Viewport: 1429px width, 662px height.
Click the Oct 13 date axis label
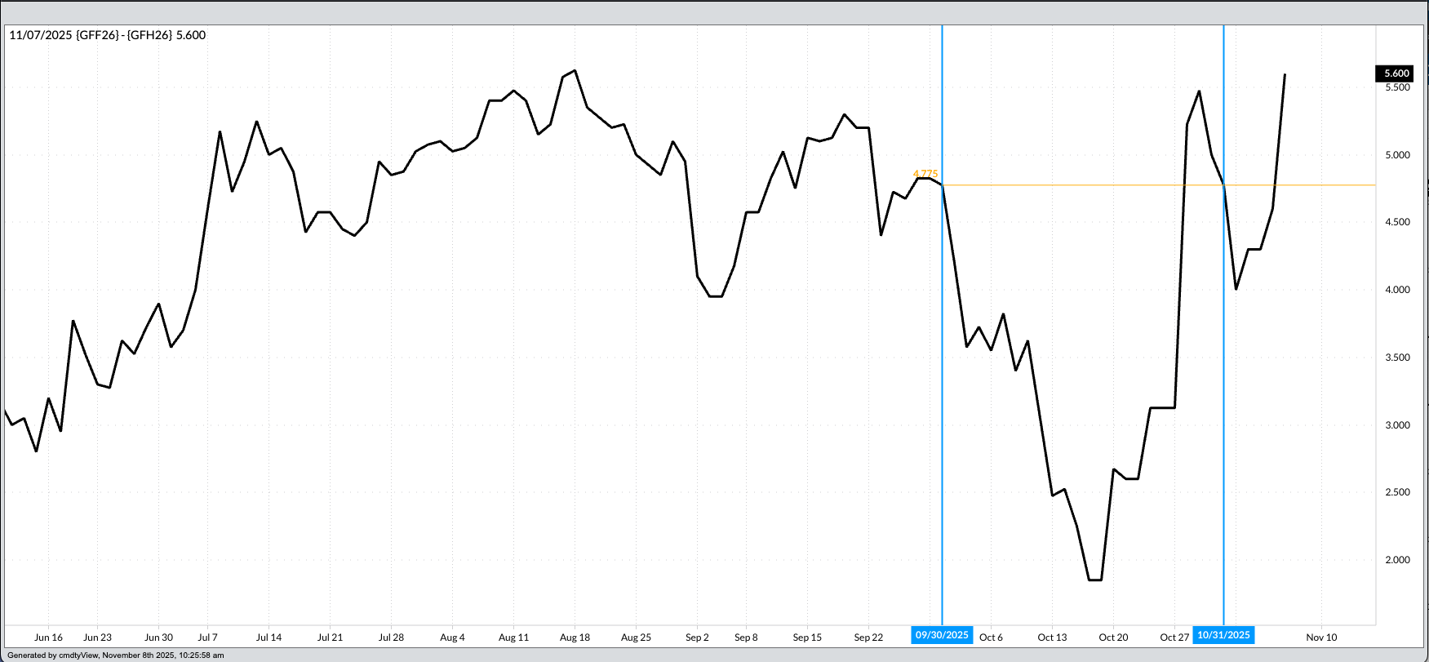pos(1052,638)
